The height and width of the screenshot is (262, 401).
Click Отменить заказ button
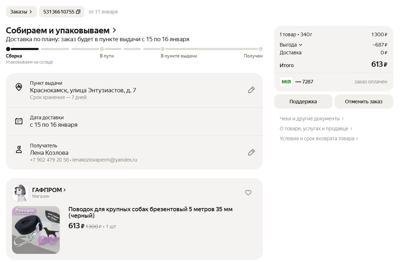(363, 102)
